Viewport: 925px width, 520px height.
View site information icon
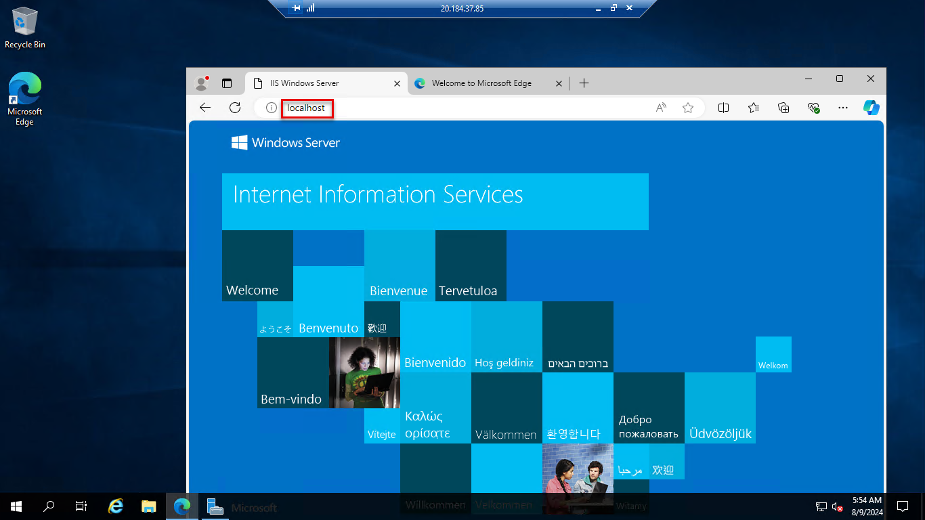271,108
